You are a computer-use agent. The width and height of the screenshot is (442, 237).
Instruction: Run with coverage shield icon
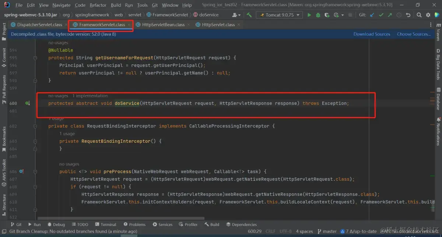pyautogui.click(x=327, y=15)
